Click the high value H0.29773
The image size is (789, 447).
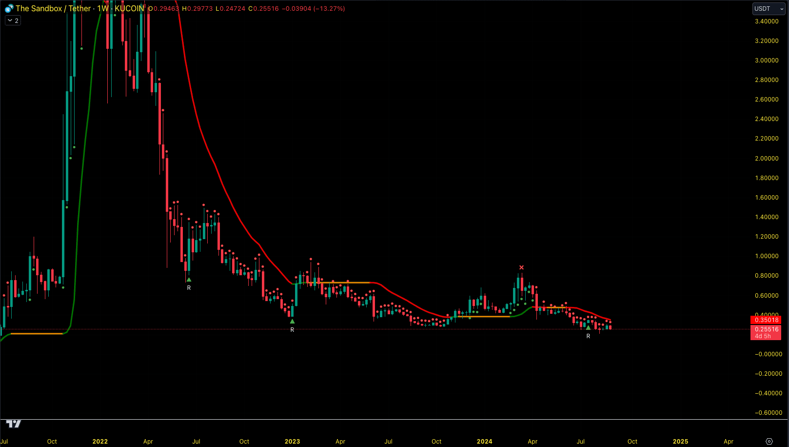coord(197,9)
